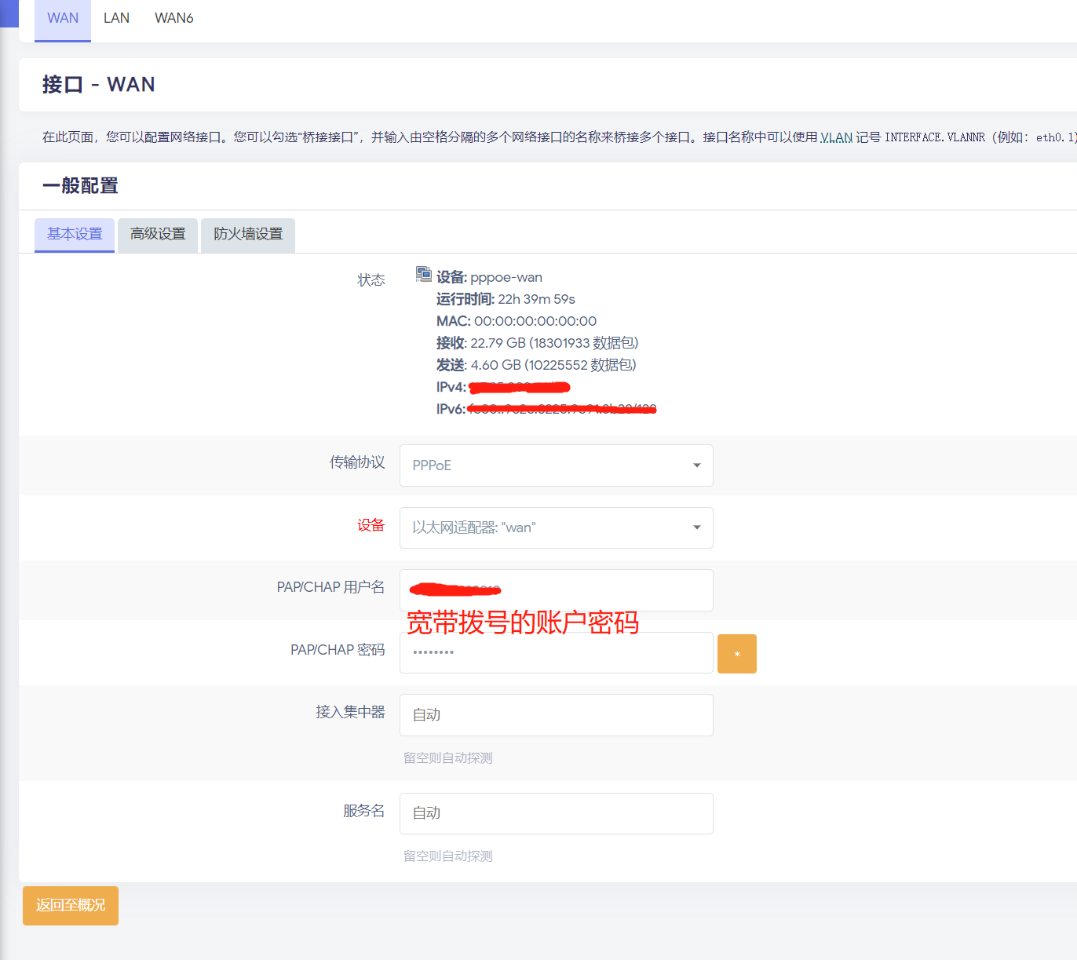This screenshot has width=1077, height=960.
Task: Open the 传输协议 PPPoE dropdown
Action: [x=557, y=465]
